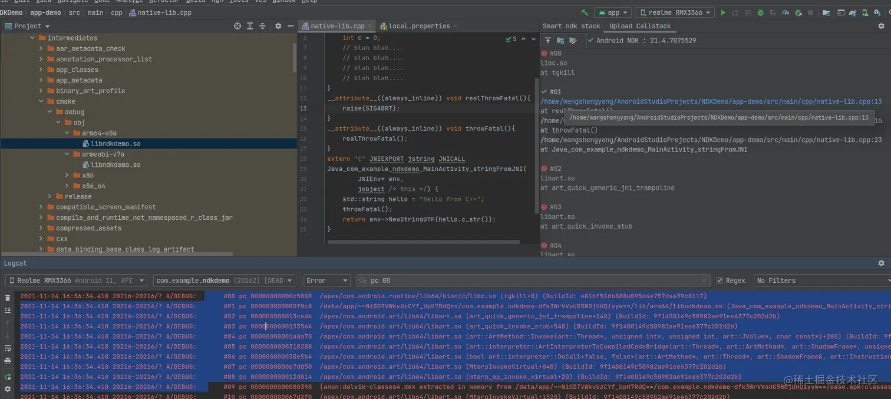This screenshot has height=399, width=891.
Task: Open the Project view selector dropdown
Action: pos(28,26)
